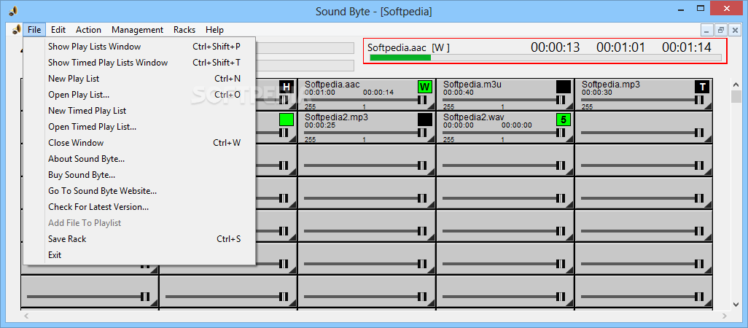Open the Action menu
This screenshot has height=328, width=748.
[88, 30]
